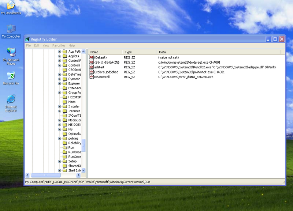This screenshot has height=211, width=293.
Task: Click the Type column header
Action: [x=139, y=52]
